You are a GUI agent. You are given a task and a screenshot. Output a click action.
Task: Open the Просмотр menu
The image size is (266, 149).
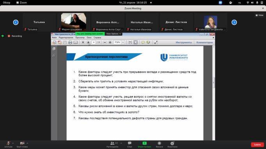coord(80,38)
